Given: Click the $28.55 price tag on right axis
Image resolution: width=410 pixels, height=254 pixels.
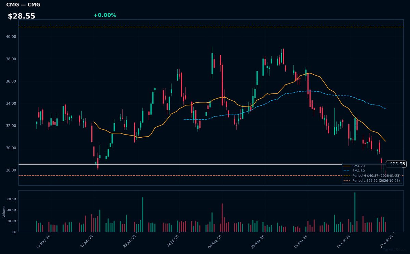Looking at the screenshot, I should [396, 164].
